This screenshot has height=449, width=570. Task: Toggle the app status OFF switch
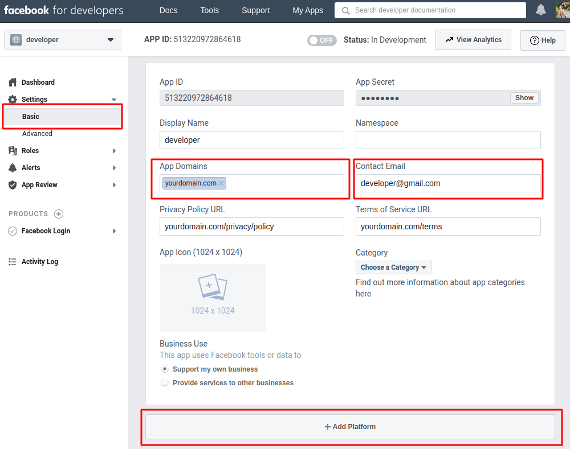[322, 40]
